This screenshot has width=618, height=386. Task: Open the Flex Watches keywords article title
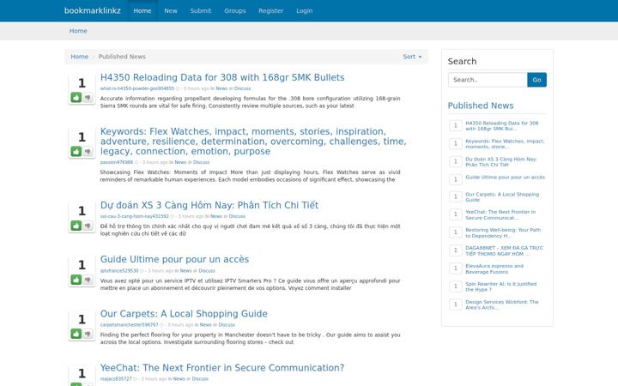pos(253,142)
